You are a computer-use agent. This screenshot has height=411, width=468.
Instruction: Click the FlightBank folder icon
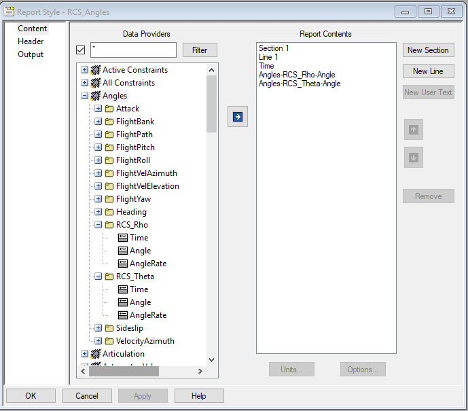tap(109, 122)
